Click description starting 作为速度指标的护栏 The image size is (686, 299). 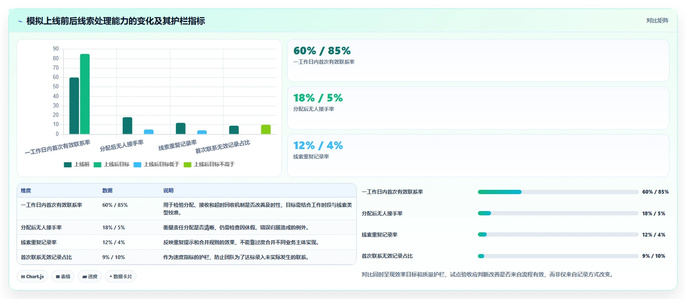[237, 257]
